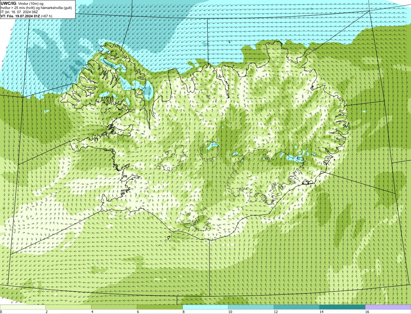Click the 4–6 m/s green legend swatch
The image size is (411, 314).
coord(114,307)
